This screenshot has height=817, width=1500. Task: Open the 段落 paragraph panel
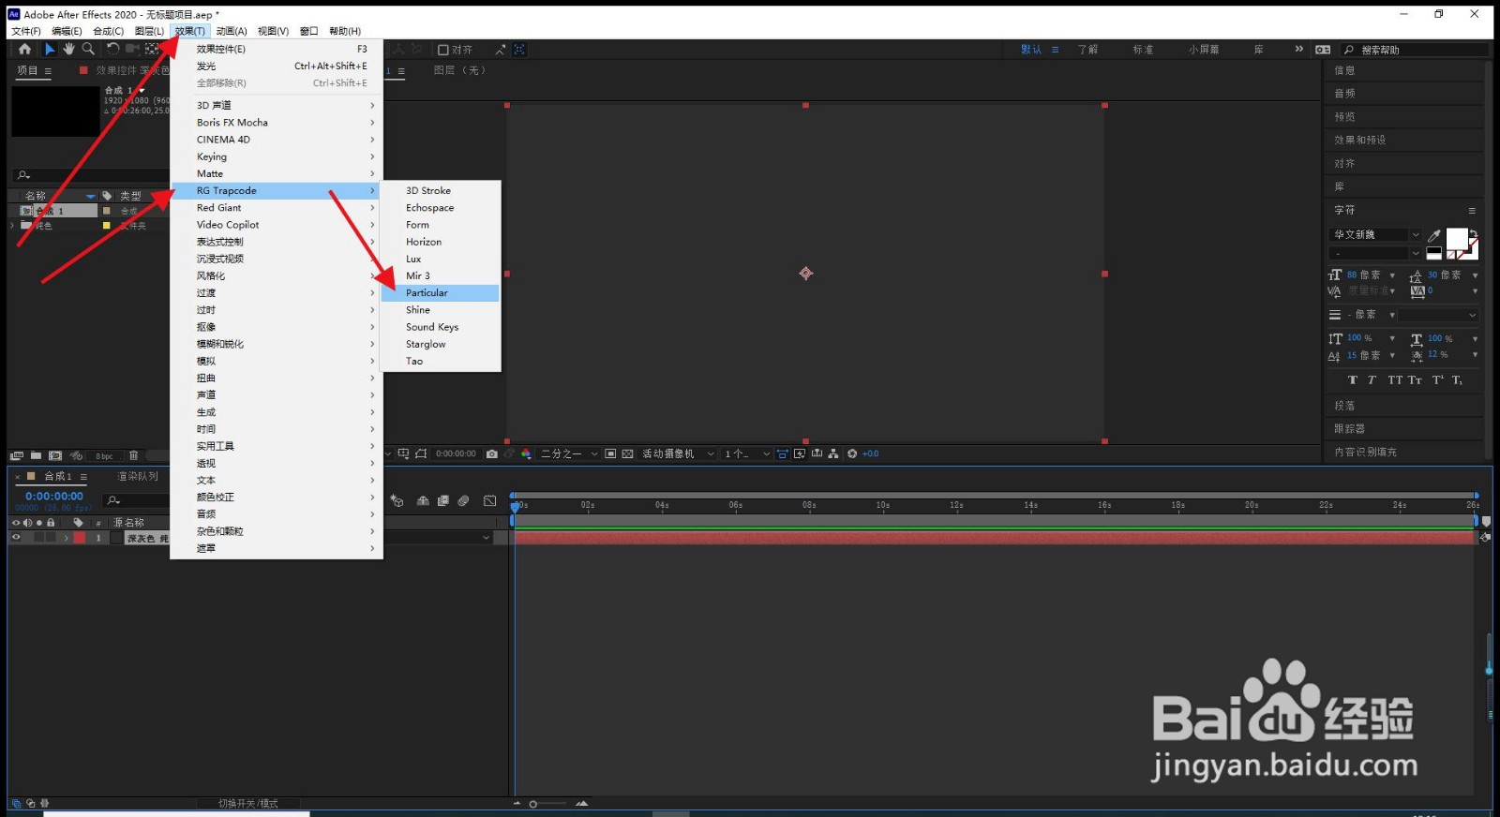pos(1344,406)
